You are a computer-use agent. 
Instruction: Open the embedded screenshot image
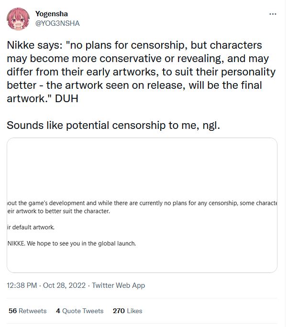click(x=142, y=205)
